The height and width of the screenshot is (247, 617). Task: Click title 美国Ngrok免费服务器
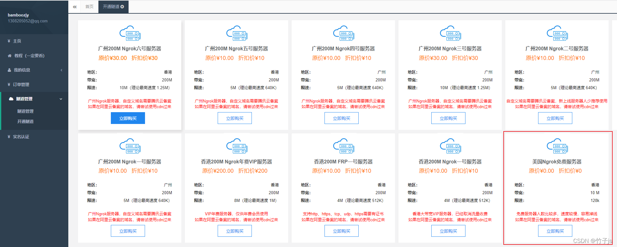557,162
